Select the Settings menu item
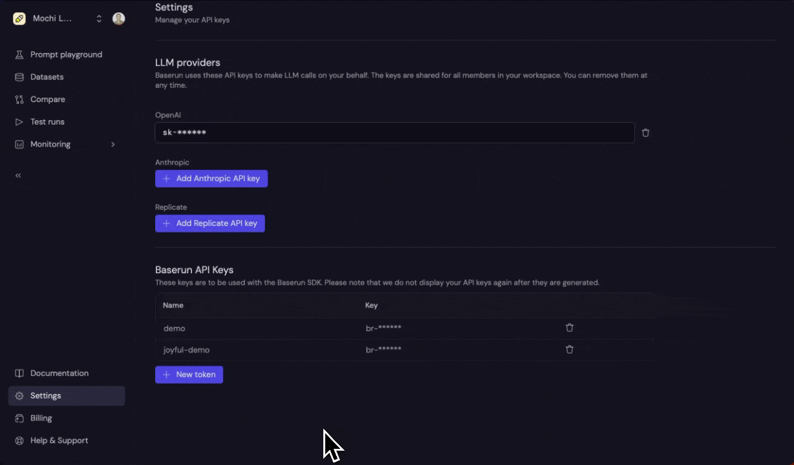The image size is (794, 465). (x=45, y=395)
